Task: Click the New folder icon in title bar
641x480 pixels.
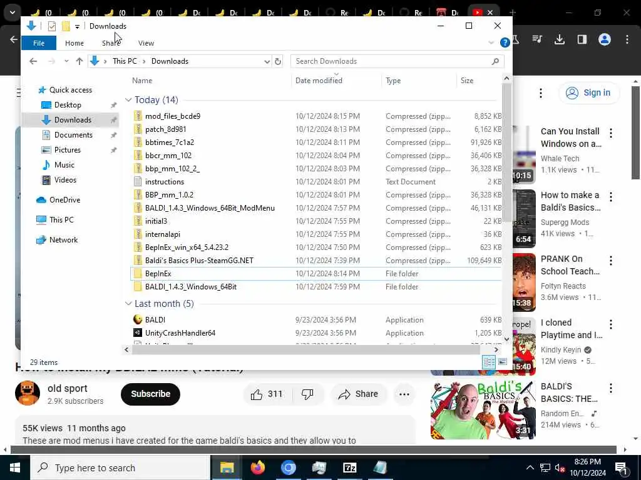Action: coord(66,26)
